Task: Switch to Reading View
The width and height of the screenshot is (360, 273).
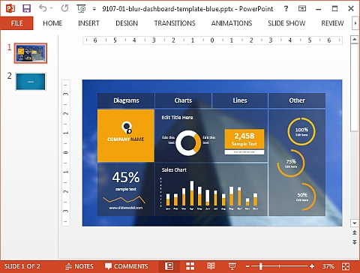Action: click(211, 266)
